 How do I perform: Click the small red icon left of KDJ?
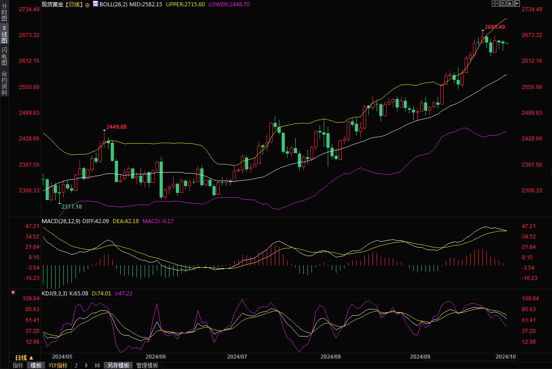[x=13, y=293]
